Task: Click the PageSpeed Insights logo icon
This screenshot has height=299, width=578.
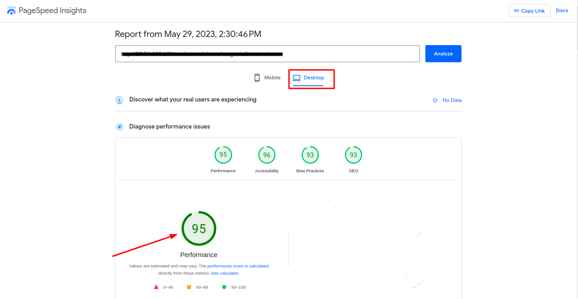Action: [x=11, y=10]
